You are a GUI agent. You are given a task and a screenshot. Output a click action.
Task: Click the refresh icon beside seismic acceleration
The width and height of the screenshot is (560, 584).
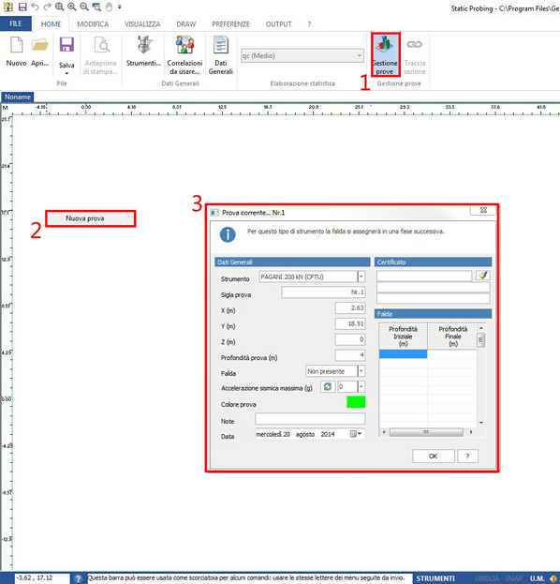328,386
